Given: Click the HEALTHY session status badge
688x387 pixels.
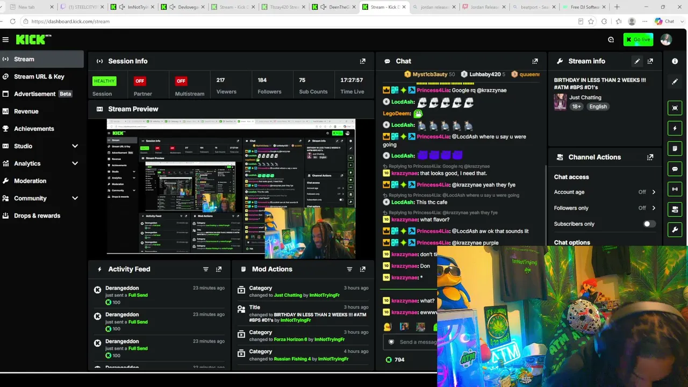Looking at the screenshot, I should click(104, 81).
